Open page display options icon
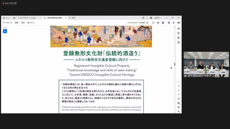The height and width of the screenshot is (129, 230). (x=179, y=103)
